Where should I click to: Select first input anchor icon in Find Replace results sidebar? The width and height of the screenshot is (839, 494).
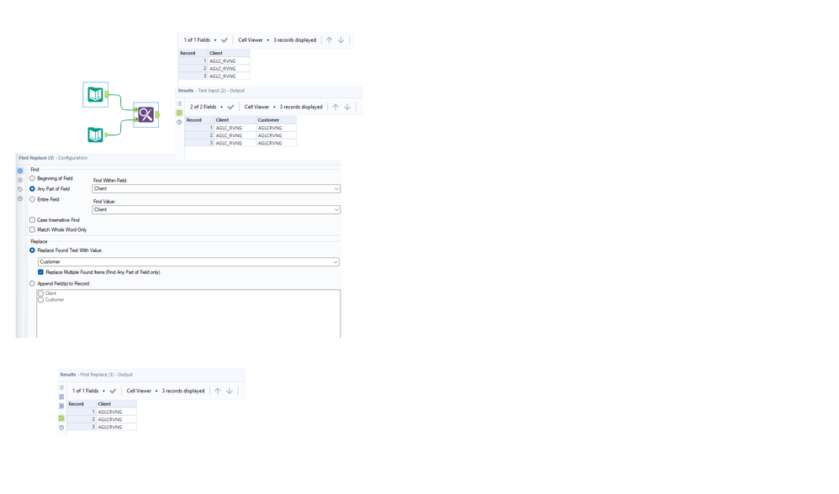click(61, 397)
